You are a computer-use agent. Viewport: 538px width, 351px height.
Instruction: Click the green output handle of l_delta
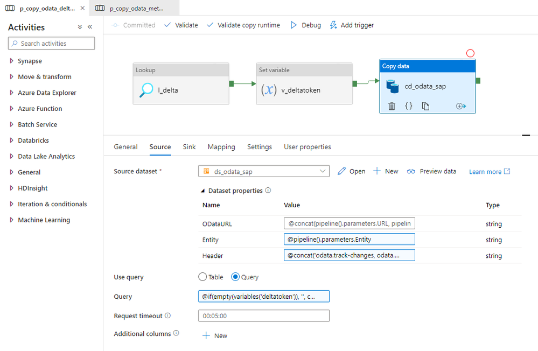[231, 84]
